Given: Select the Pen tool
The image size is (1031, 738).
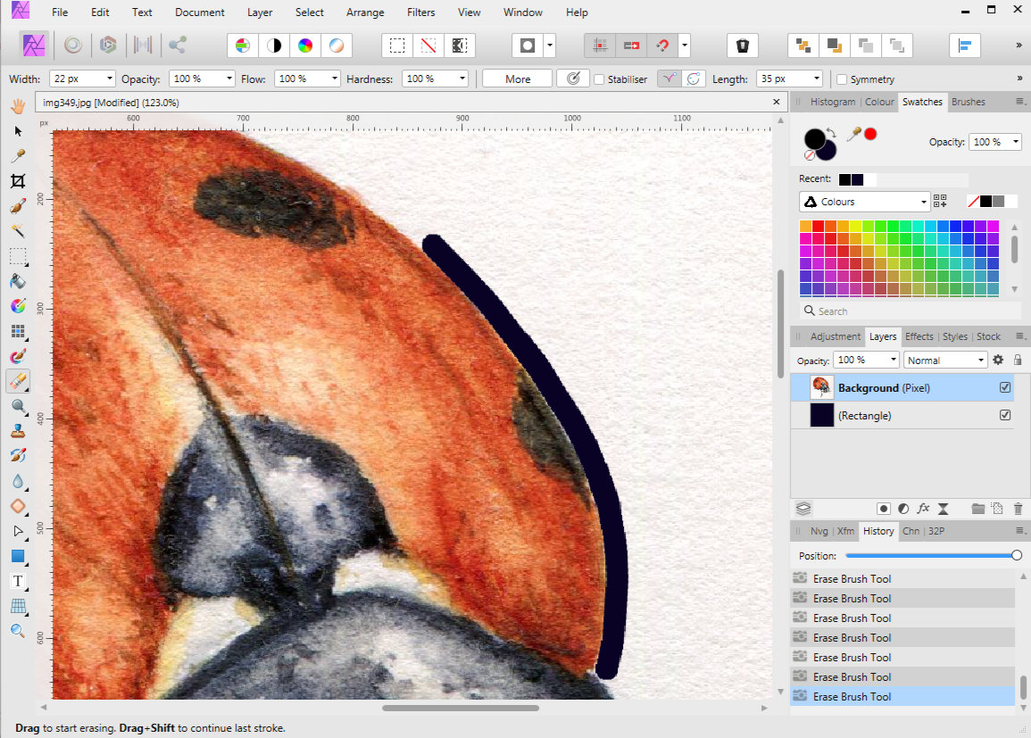Looking at the screenshot, I should [x=18, y=531].
